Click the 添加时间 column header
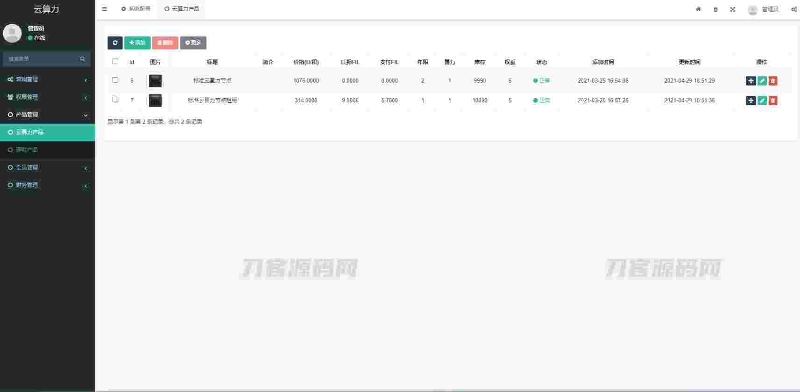This screenshot has width=800, height=392. (603, 62)
